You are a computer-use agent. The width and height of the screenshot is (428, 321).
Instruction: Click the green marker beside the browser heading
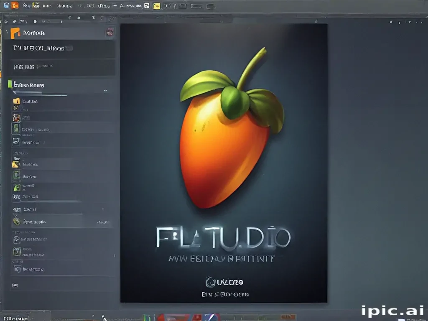pyautogui.click(x=10, y=84)
